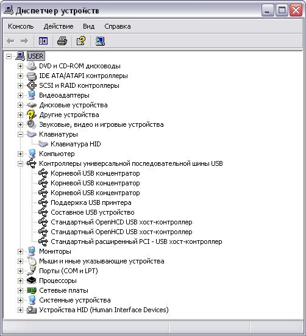Open the Консоль menu
Viewport: 306px width, 336px height.
[x=21, y=26]
